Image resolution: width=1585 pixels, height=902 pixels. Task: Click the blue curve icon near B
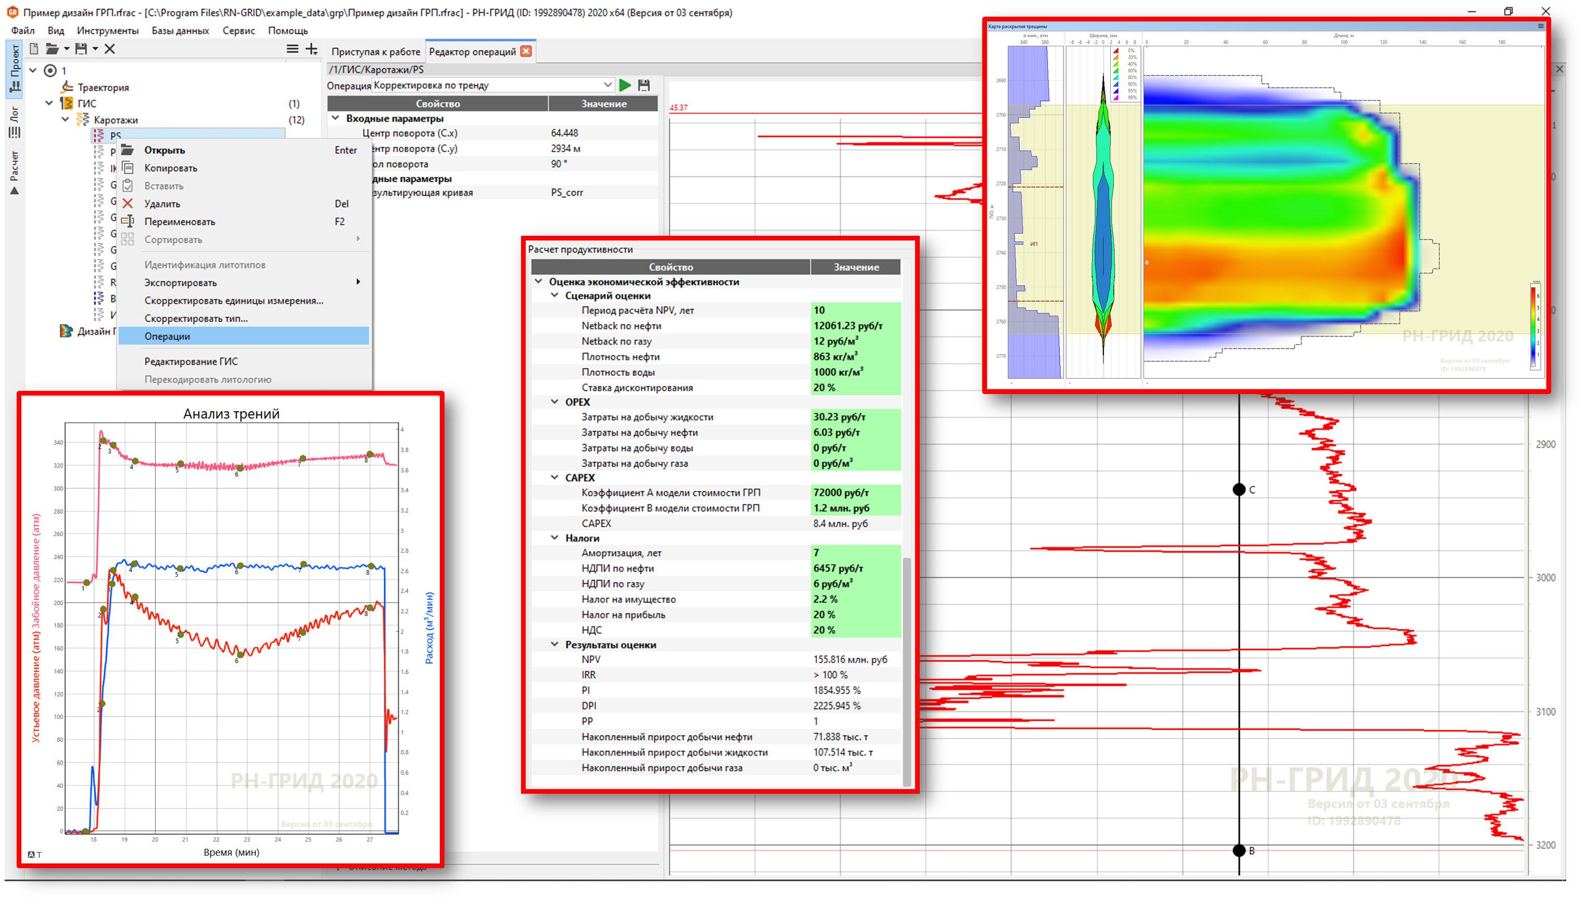coord(99,298)
